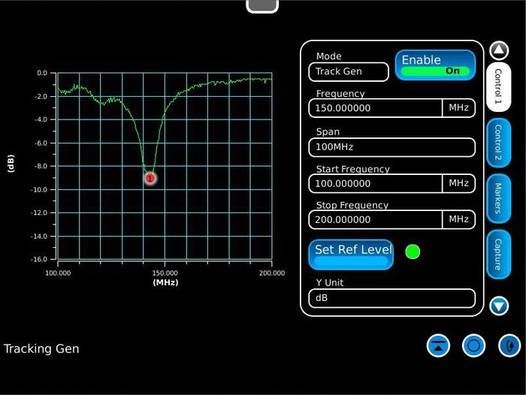The width and height of the screenshot is (526, 395).
Task: Edit the Start Frequency value field
Action: [375, 183]
